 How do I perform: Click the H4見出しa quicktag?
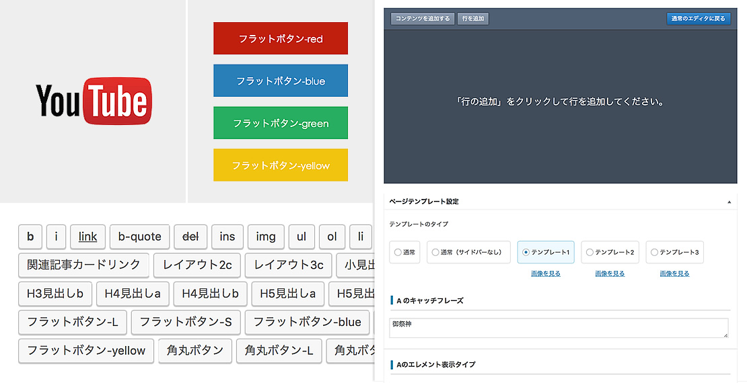[x=133, y=294]
